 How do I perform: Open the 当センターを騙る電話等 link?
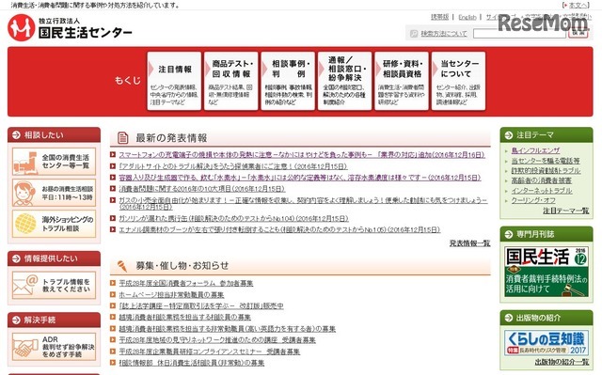click(x=546, y=161)
